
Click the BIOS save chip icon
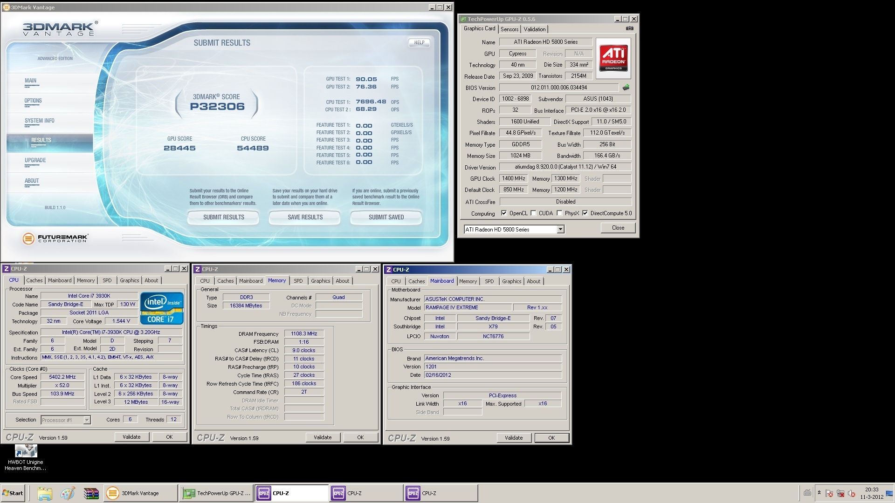tap(626, 88)
